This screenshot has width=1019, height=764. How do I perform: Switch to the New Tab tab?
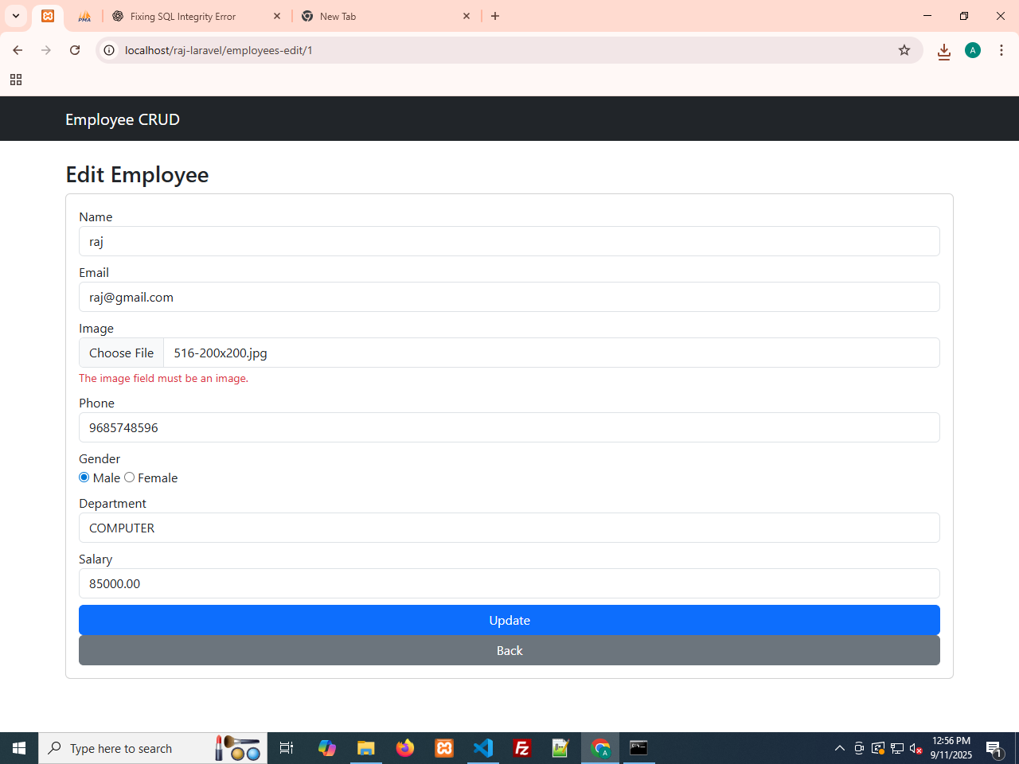[x=374, y=16]
